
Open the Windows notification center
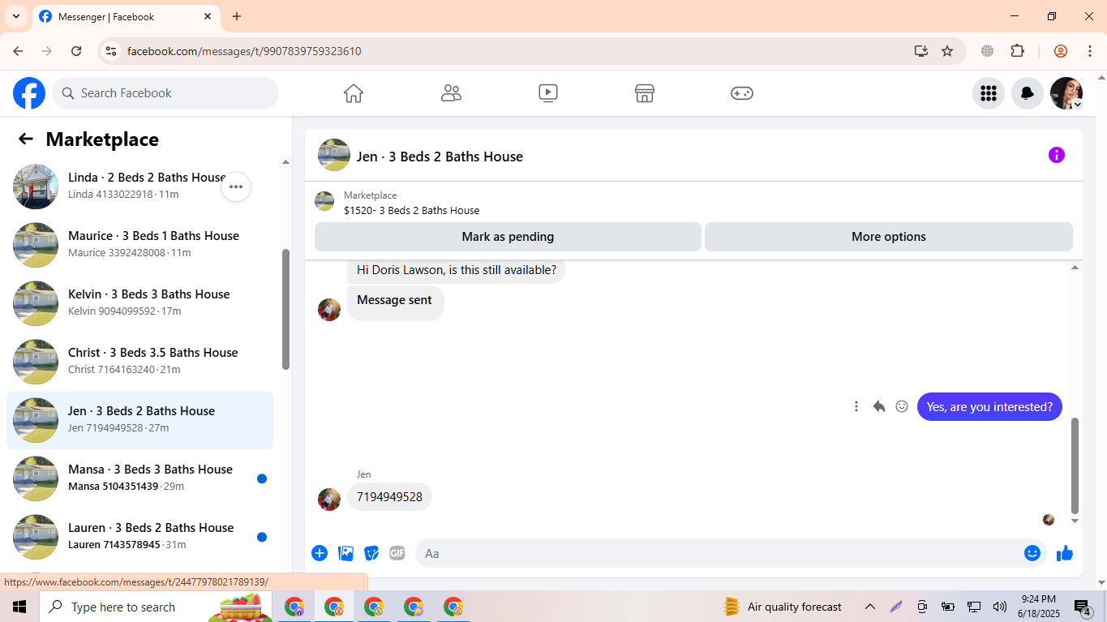coord(1083,607)
